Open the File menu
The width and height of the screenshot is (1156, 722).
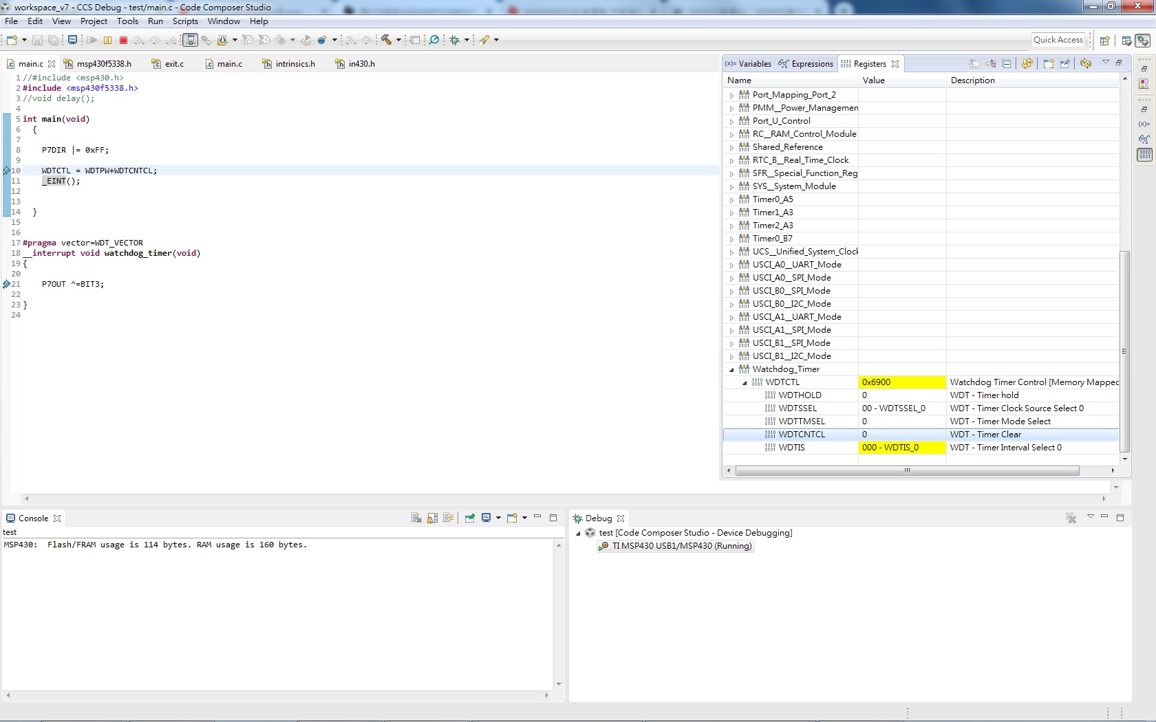pyautogui.click(x=12, y=21)
